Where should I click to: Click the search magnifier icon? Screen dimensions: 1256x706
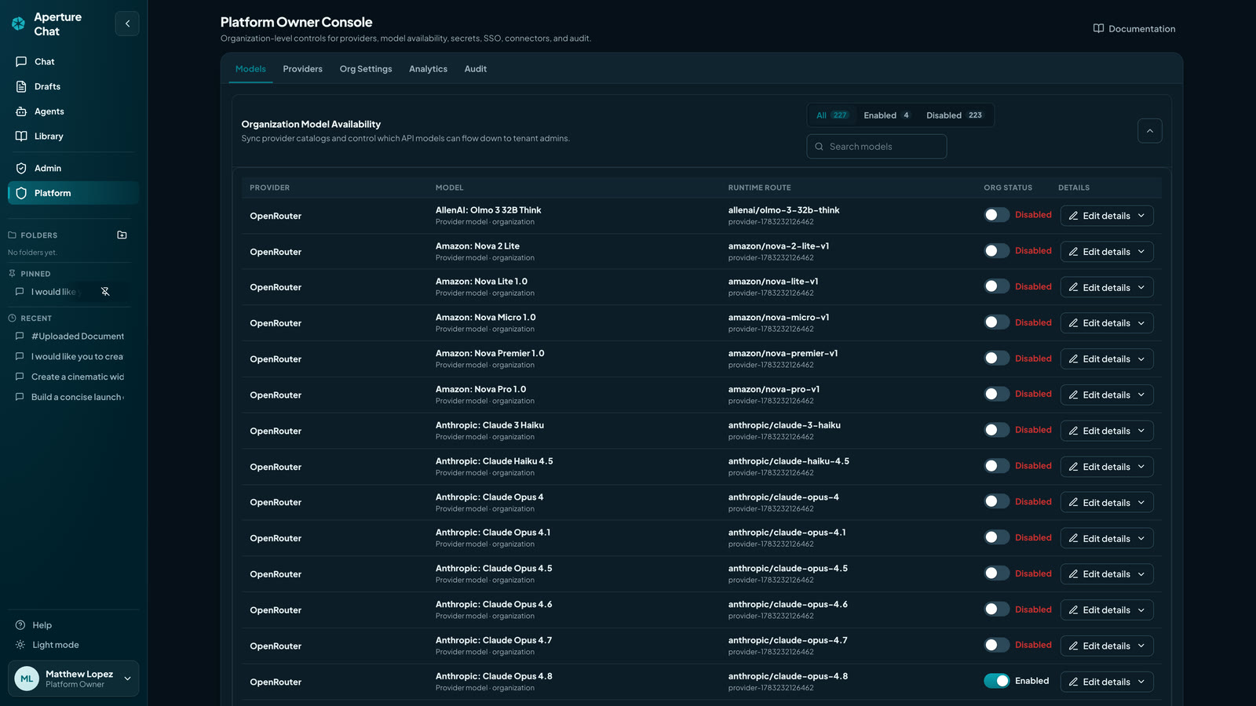[819, 147]
